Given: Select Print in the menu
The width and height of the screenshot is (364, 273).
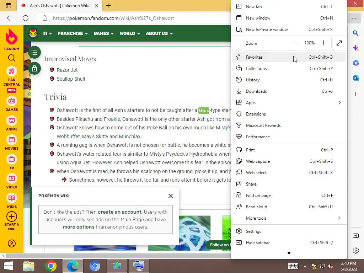Looking at the screenshot, I should 289,150.
